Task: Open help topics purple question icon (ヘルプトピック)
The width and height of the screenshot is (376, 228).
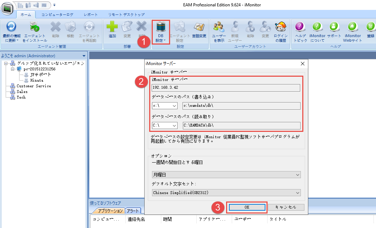Action: 300,27
